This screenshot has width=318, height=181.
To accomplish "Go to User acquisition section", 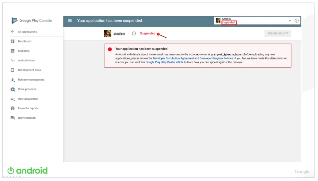I will click(x=28, y=99).
